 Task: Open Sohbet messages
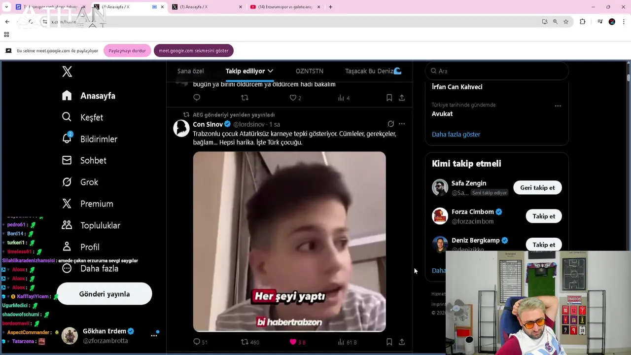84,160
